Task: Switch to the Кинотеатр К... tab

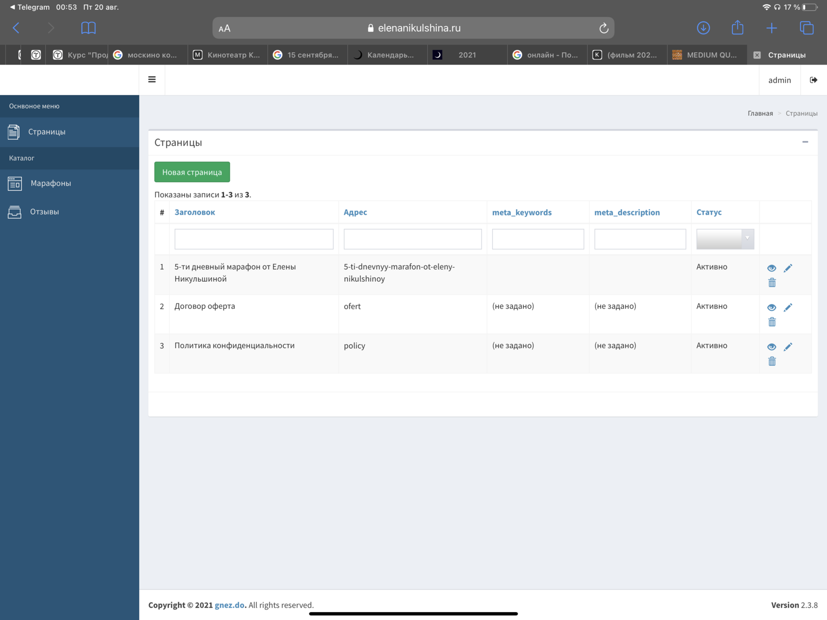Action: coord(228,55)
